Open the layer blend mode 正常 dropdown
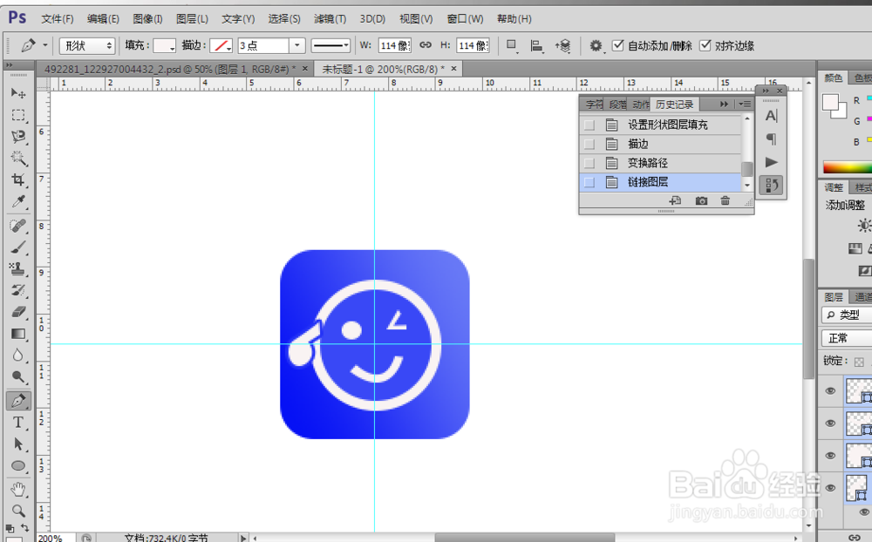The image size is (872, 542). (x=847, y=338)
